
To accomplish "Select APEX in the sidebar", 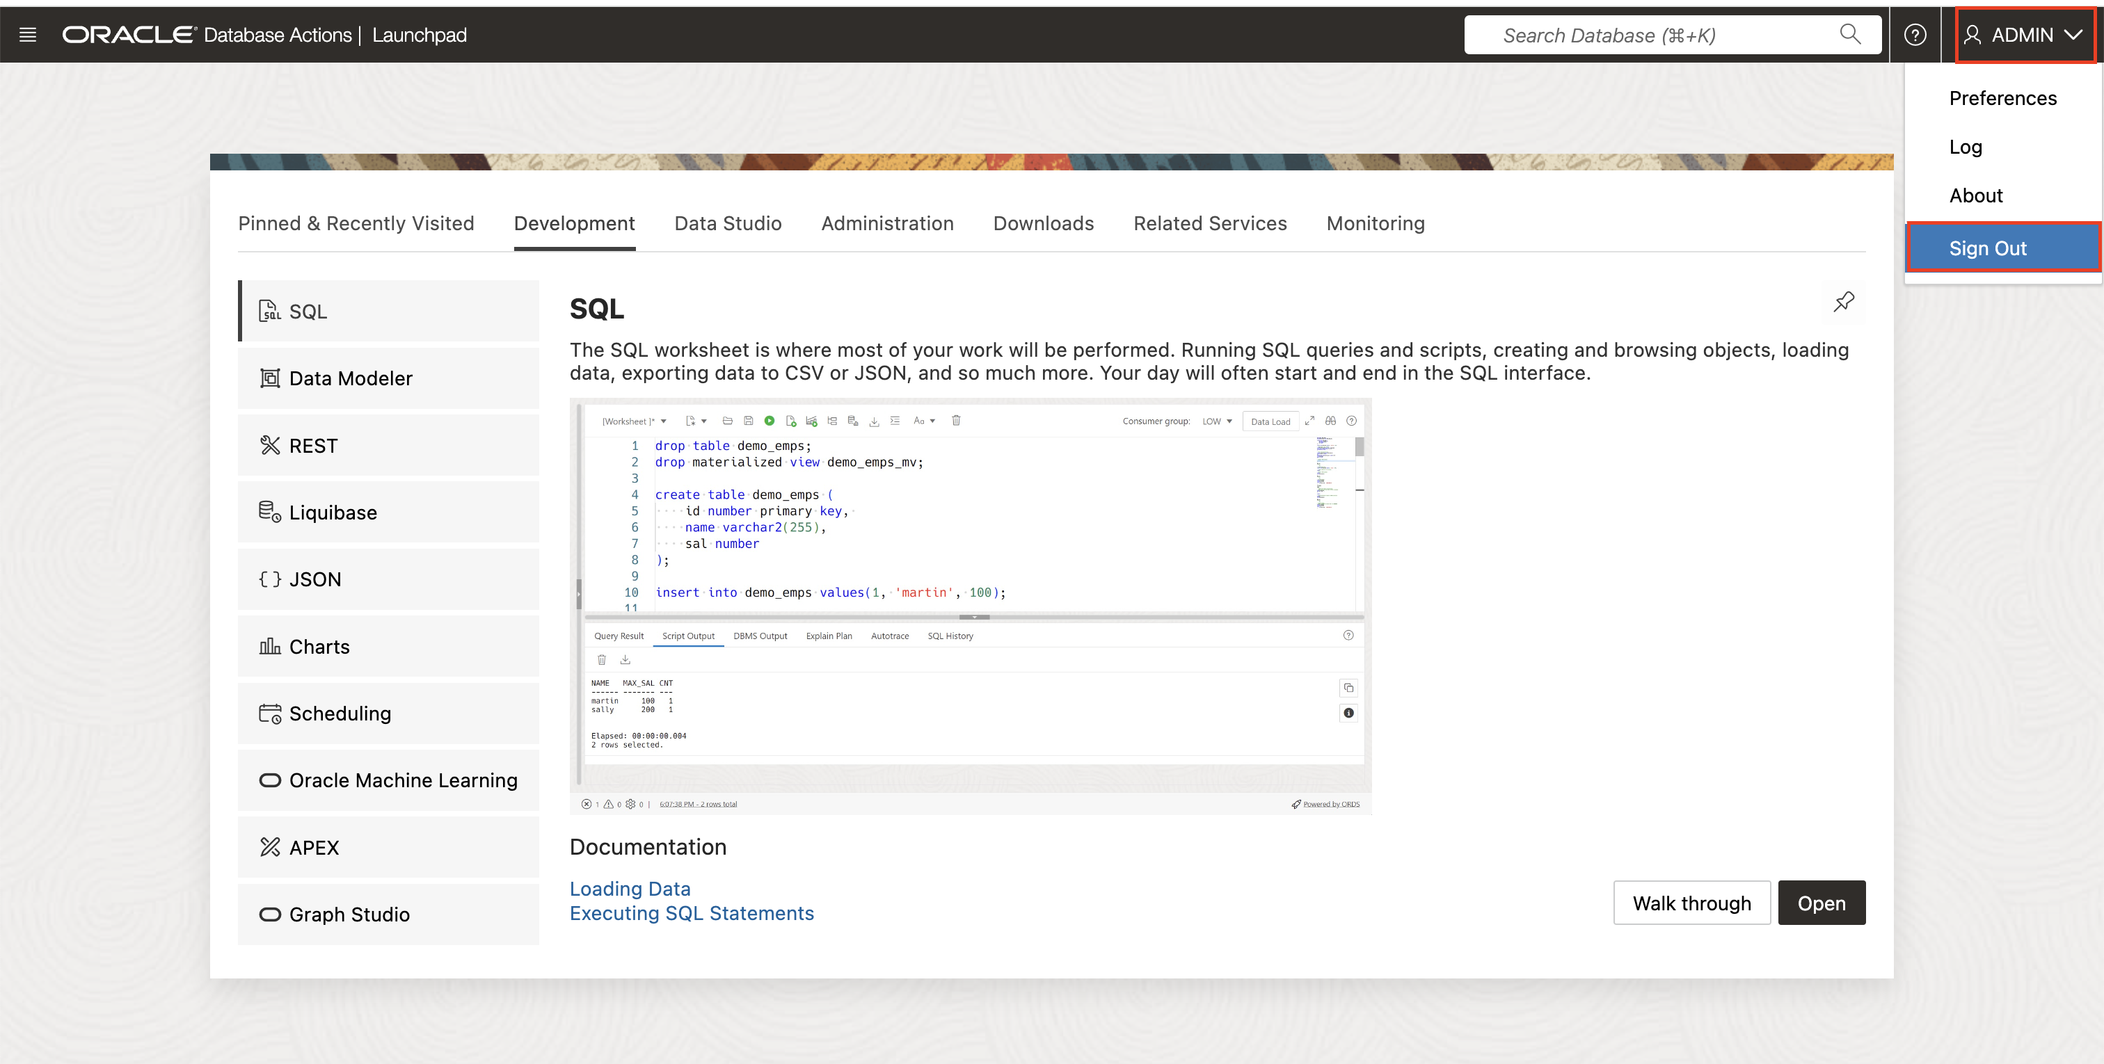I will click(x=389, y=847).
